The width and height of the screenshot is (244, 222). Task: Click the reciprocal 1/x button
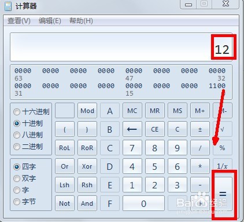pos(223,166)
